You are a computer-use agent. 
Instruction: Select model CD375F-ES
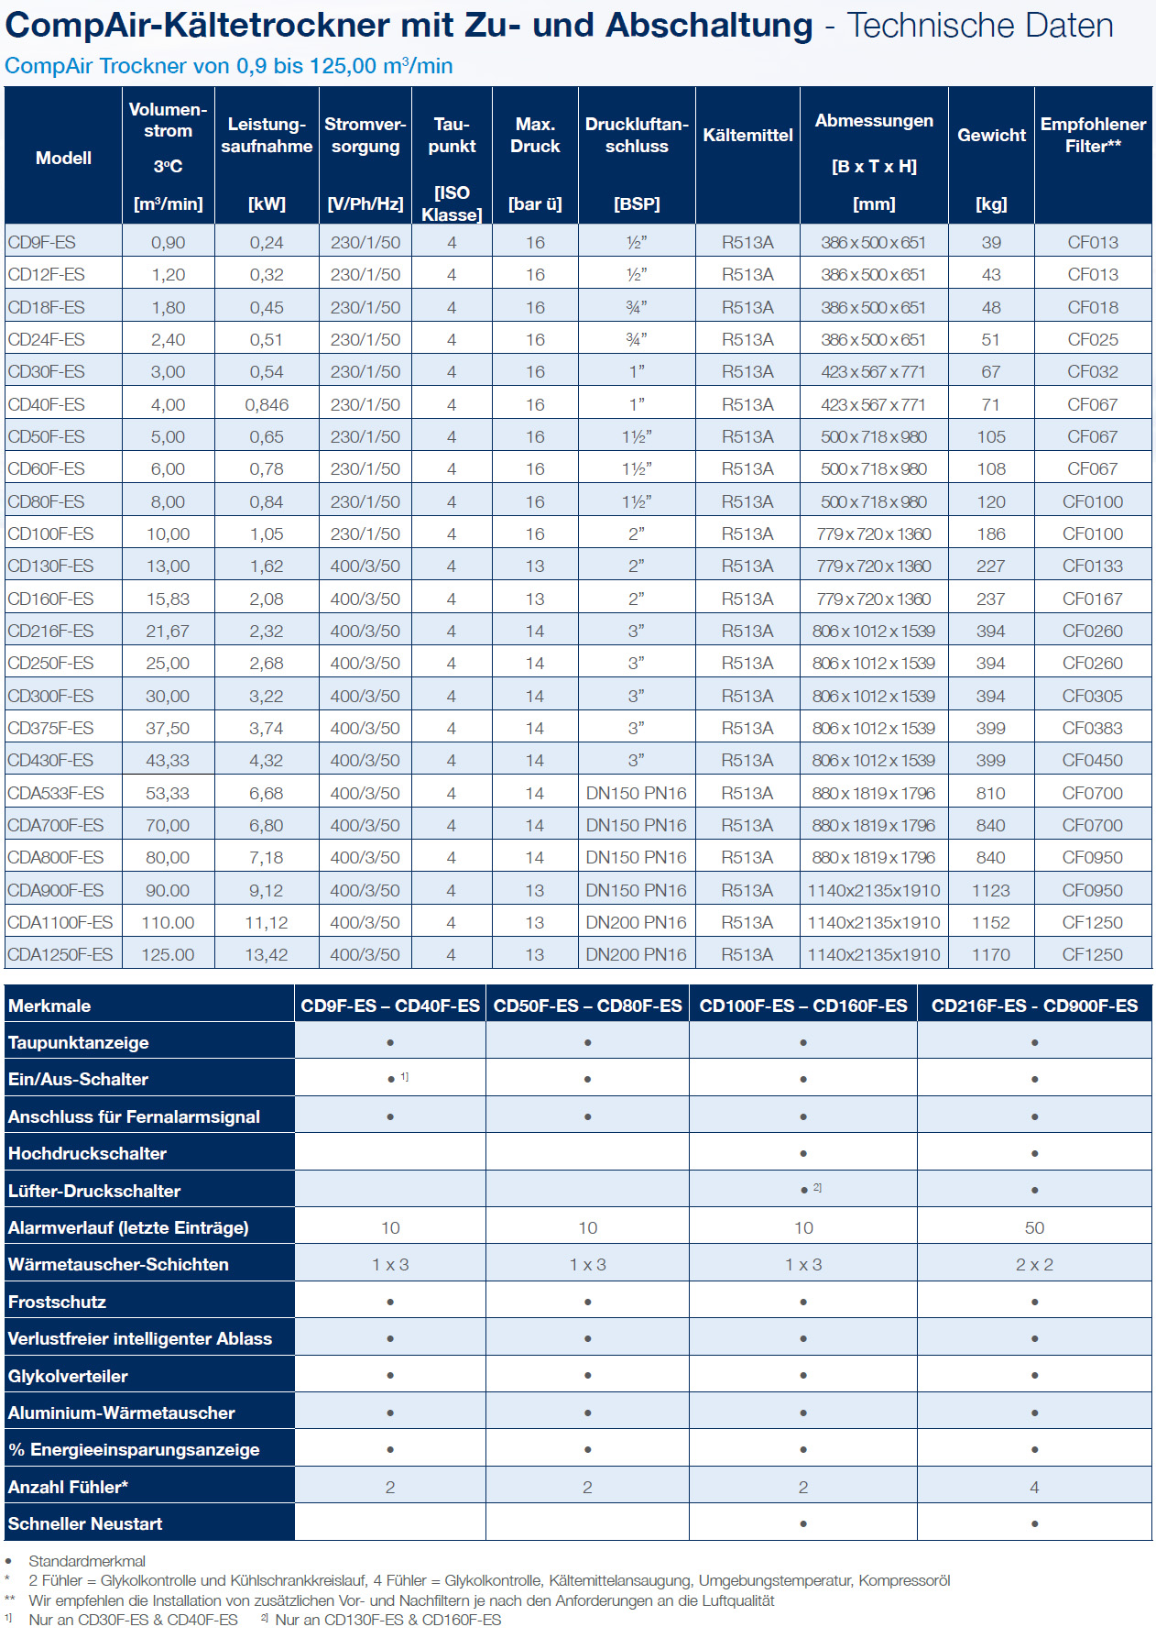pos(51,728)
